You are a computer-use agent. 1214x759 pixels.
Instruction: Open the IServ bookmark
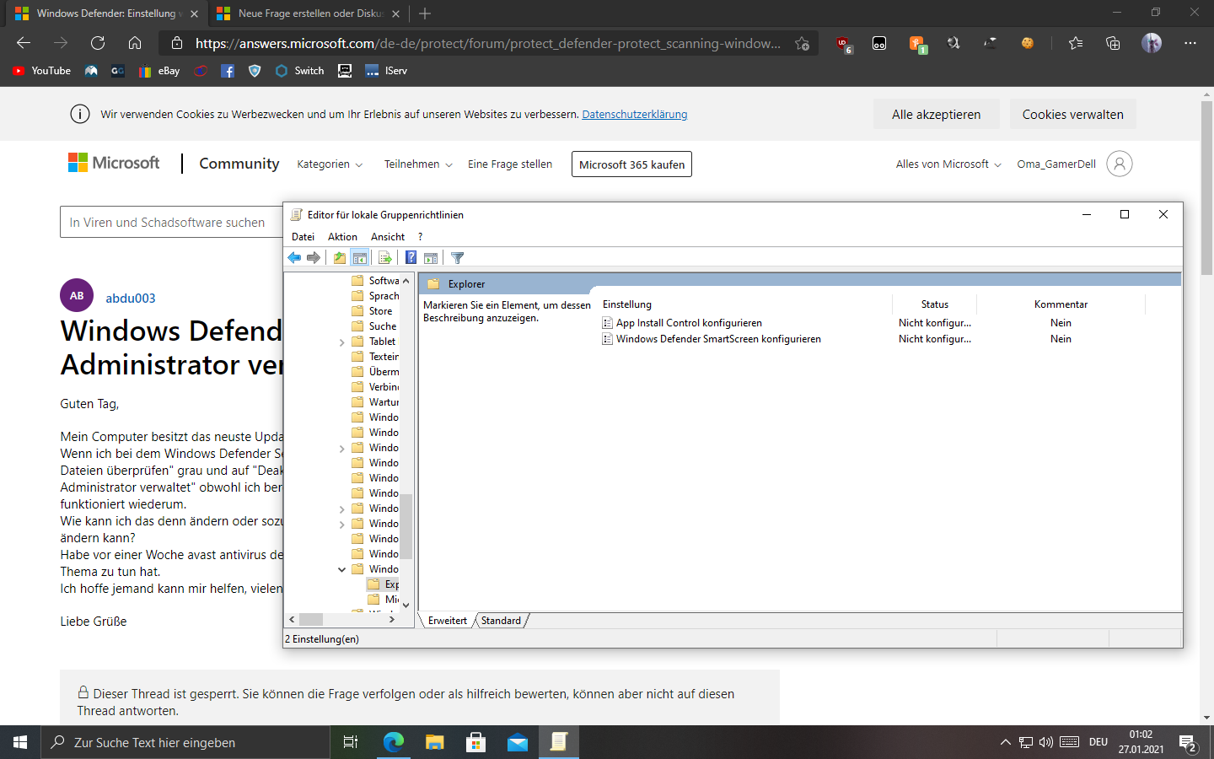386,71
